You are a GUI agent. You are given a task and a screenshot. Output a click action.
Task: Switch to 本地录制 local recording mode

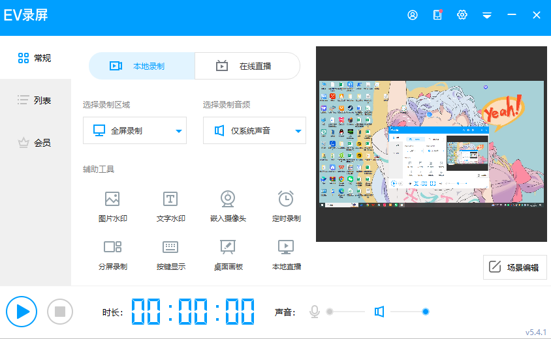(142, 66)
